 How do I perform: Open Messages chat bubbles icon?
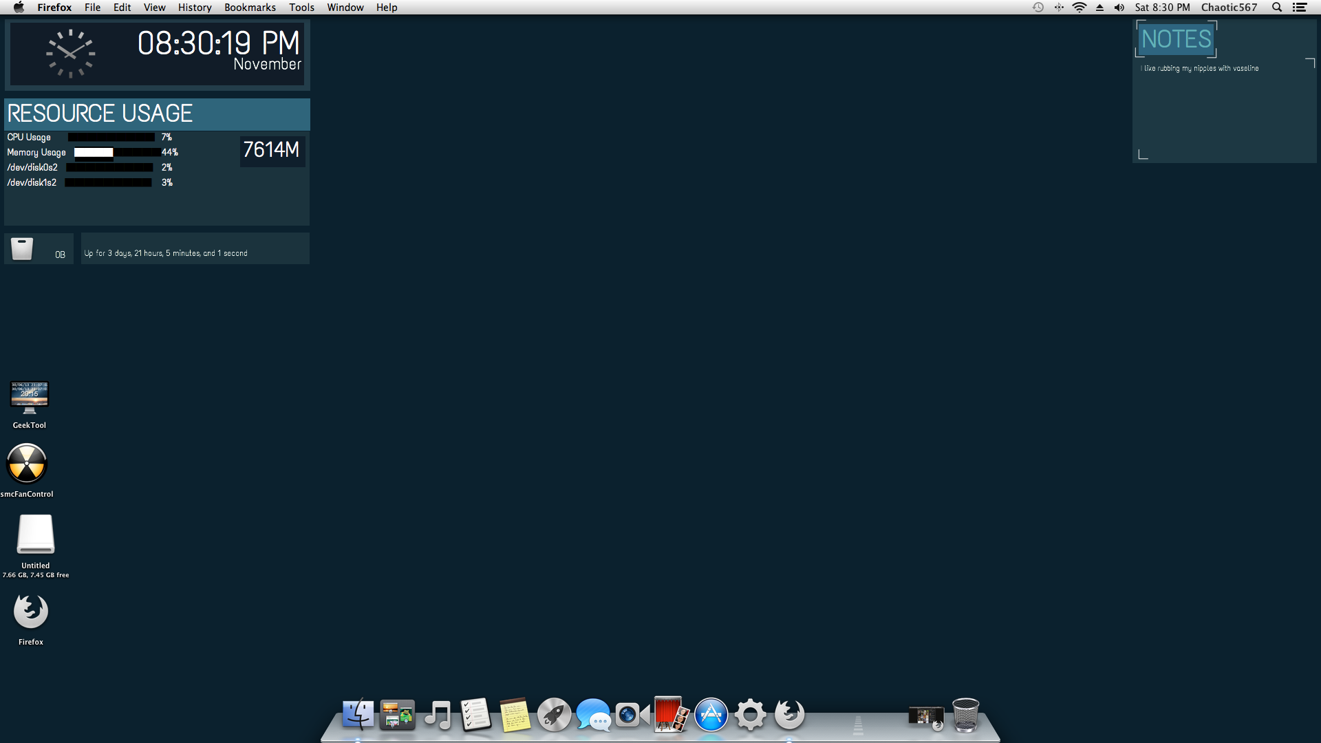coord(593,715)
